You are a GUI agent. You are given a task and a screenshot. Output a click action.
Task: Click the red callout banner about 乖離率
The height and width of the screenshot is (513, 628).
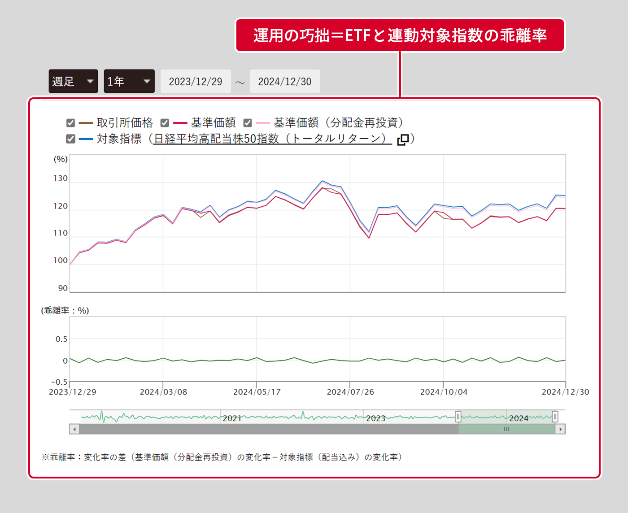(x=400, y=35)
